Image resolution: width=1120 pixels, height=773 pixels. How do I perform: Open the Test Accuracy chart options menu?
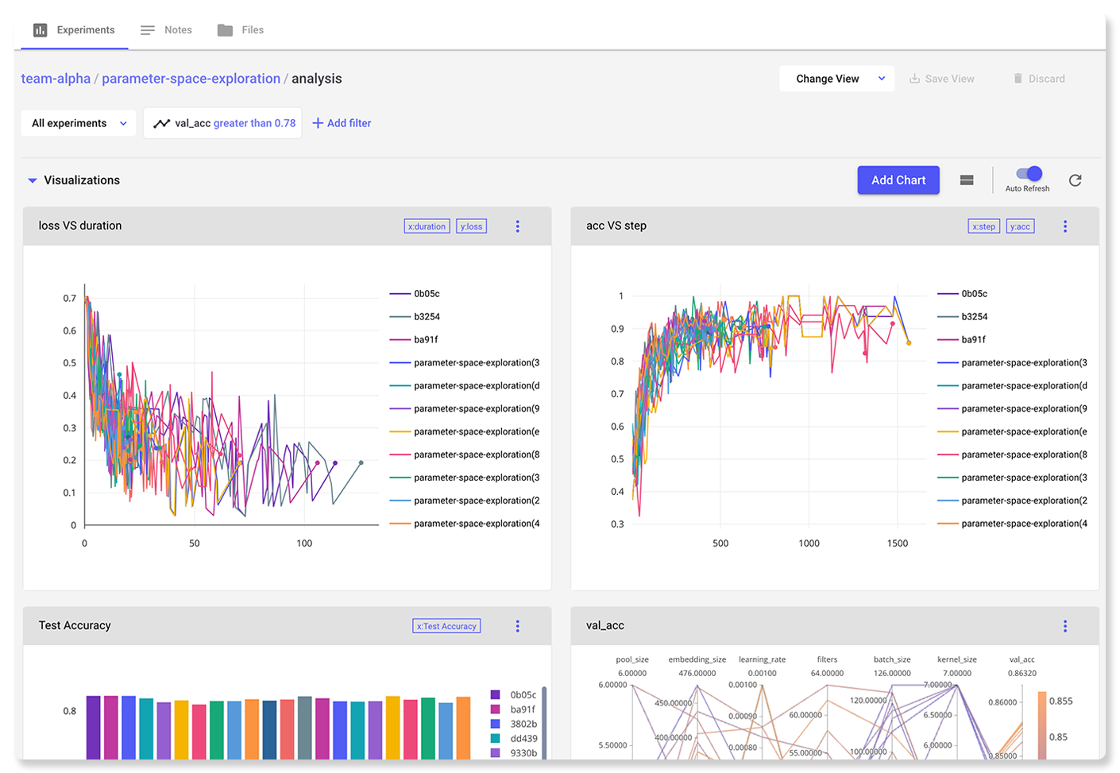pos(518,626)
